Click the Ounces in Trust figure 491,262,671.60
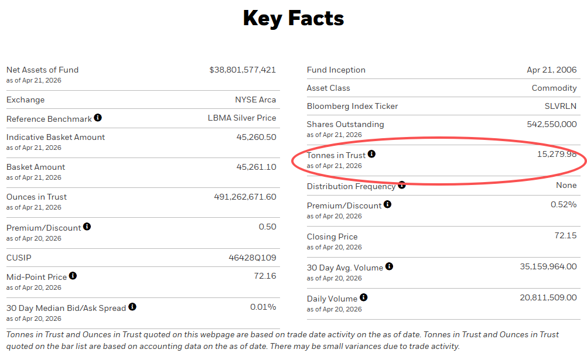This screenshot has height=363, width=587. tap(245, 197)
